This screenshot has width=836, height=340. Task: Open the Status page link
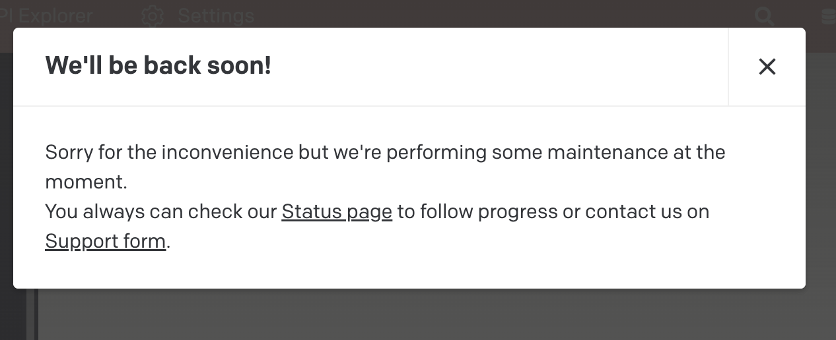coord(337,212)
